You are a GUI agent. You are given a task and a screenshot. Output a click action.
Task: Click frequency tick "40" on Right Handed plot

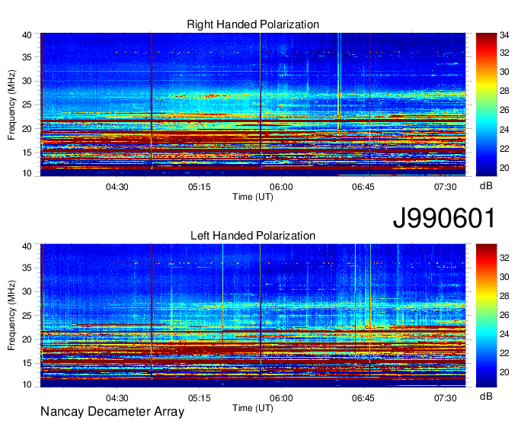pyautogui.click(x=27, y=35)
